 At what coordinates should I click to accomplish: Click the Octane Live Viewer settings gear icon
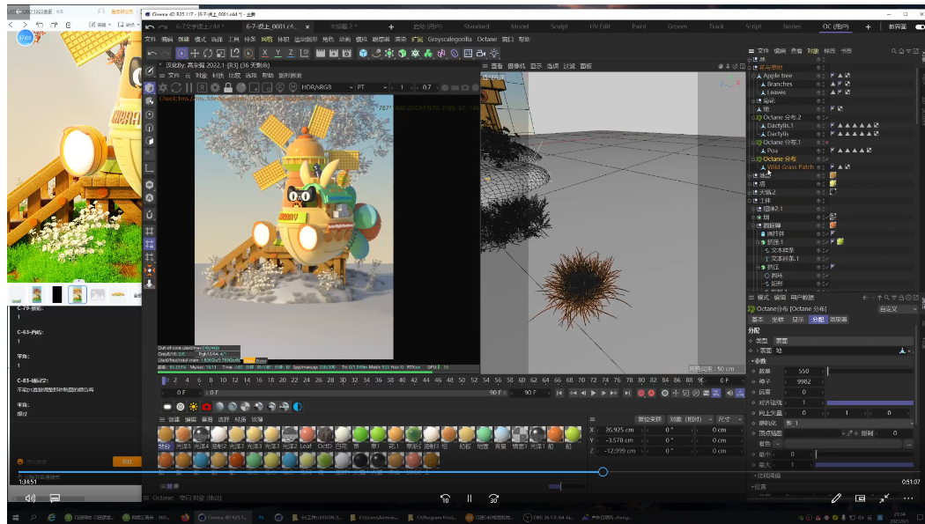click(215, 87)
